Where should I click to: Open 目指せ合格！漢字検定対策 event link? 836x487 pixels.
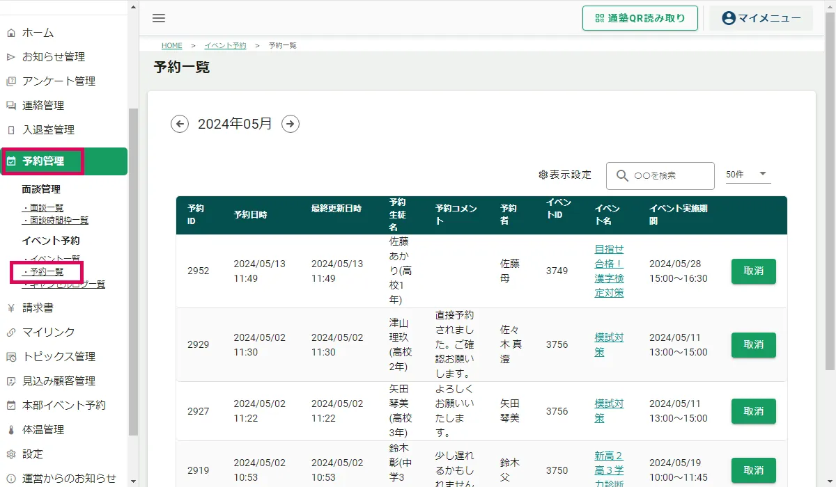point(610,271)
